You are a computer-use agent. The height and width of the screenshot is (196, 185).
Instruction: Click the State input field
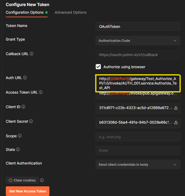[x=138, y=151]
